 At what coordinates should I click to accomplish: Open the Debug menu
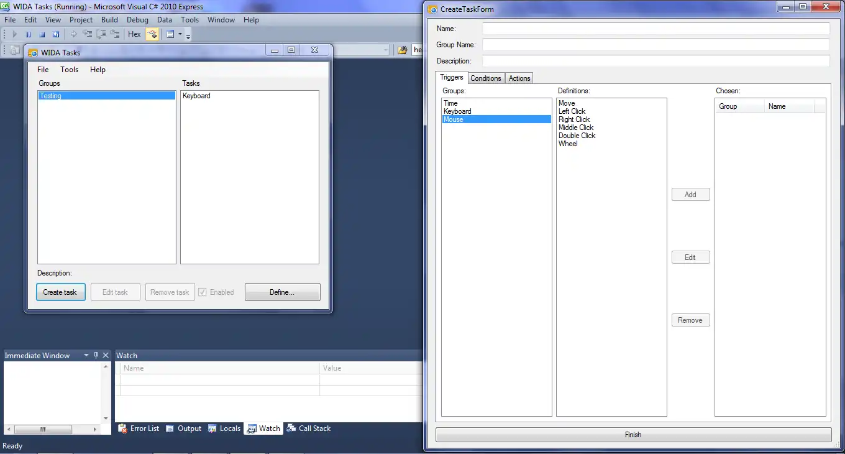137,20
